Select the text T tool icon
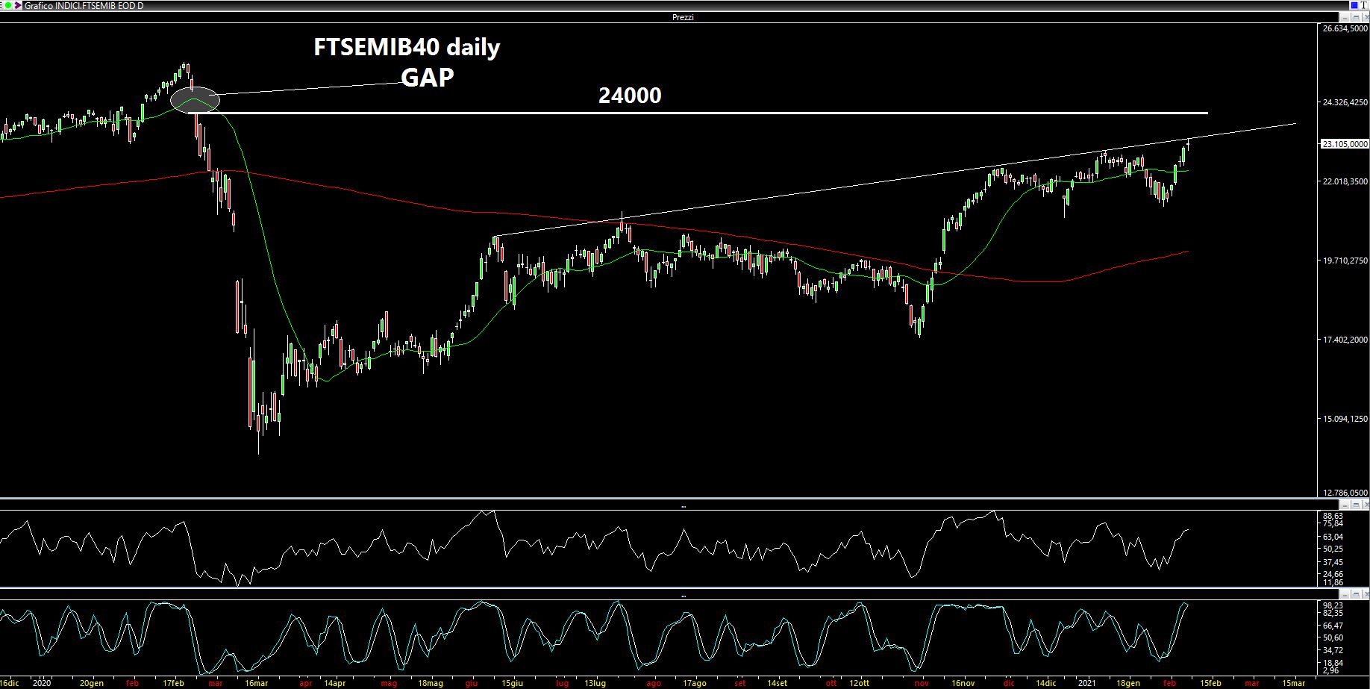Image resolution: width=1370 pixels, height=689 pixels. coord(1364,5)
